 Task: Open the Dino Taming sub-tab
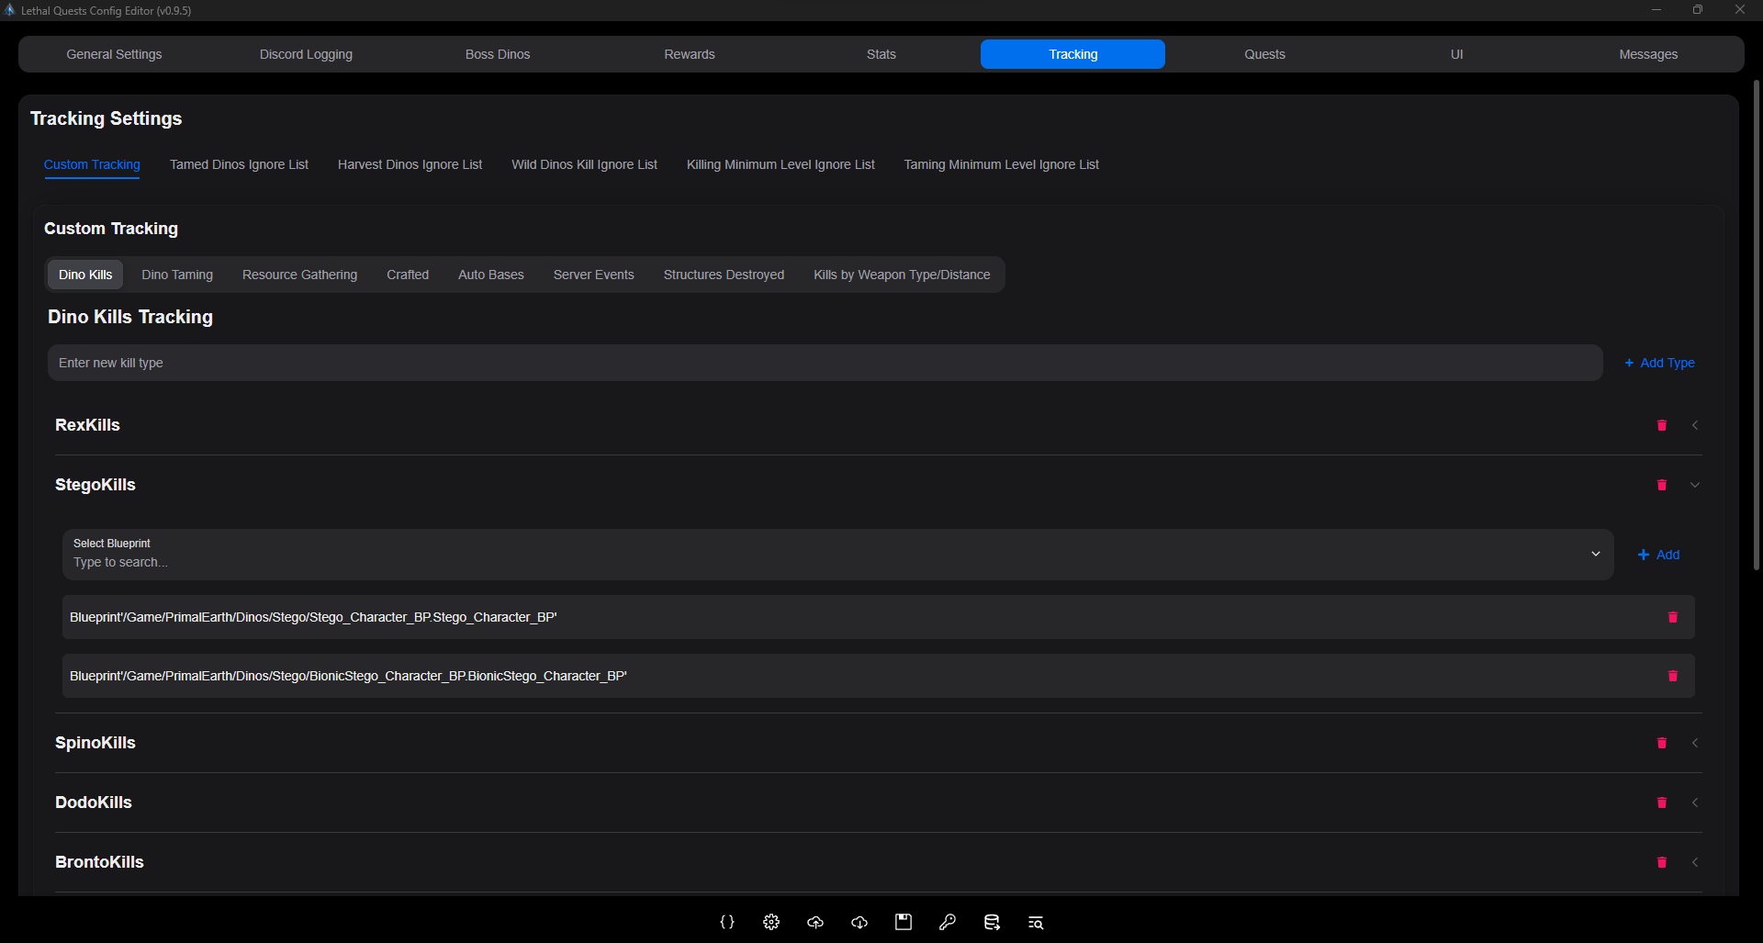[x=177, y=275]
